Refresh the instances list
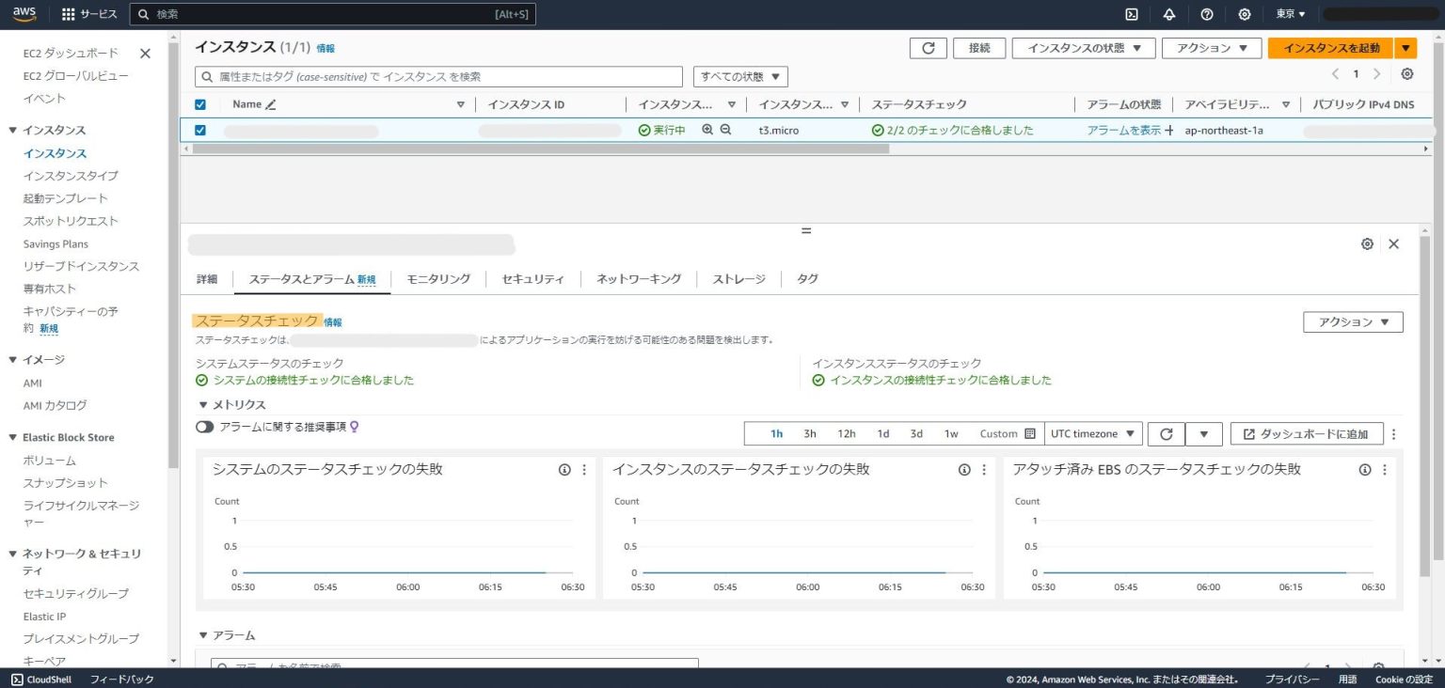Screen dimensions: 1445x688 tap(928, 47)
